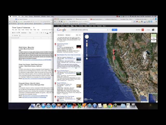Click the map zoom slider handle
The height and width of the screenshot is (125, 166).
[87, 55]
